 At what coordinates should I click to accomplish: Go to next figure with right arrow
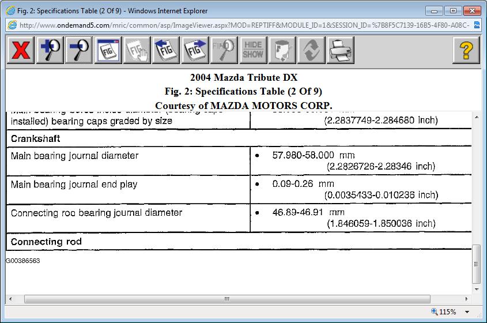click(x=195, y=50)
